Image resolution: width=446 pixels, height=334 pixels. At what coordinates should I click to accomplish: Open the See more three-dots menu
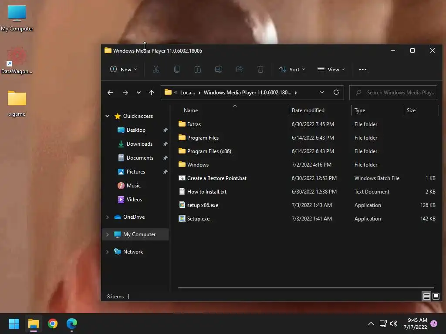pyautogui.click(x=363, y=69)
